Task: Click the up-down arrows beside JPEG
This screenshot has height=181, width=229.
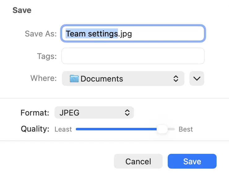Action: pos(127,113)
